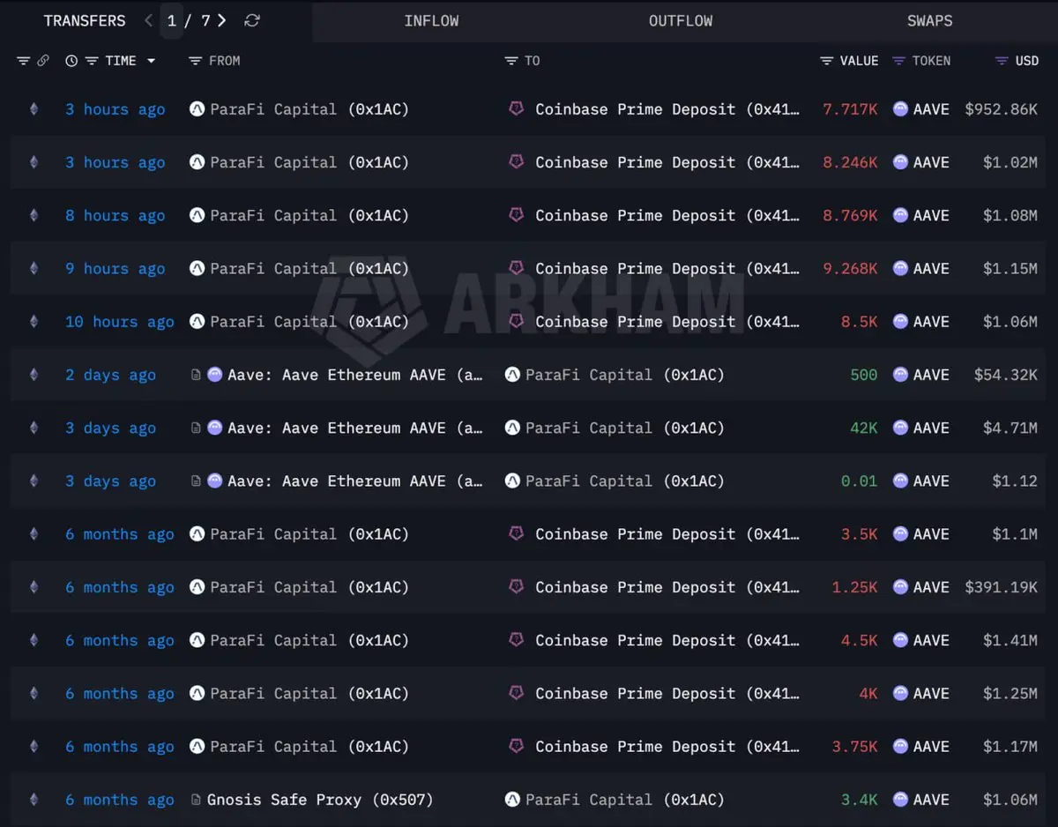1058x827 pixels.
Task: Open the chain filter icon in header
Action: pos(23,61)
